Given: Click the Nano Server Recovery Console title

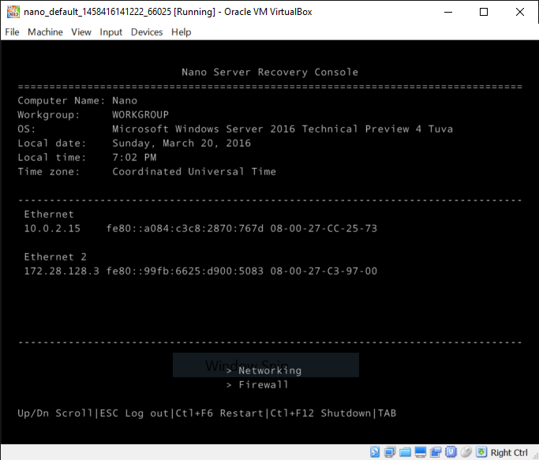Looking at the screenshot, I should pyautogui.click(x=270, y=73).
